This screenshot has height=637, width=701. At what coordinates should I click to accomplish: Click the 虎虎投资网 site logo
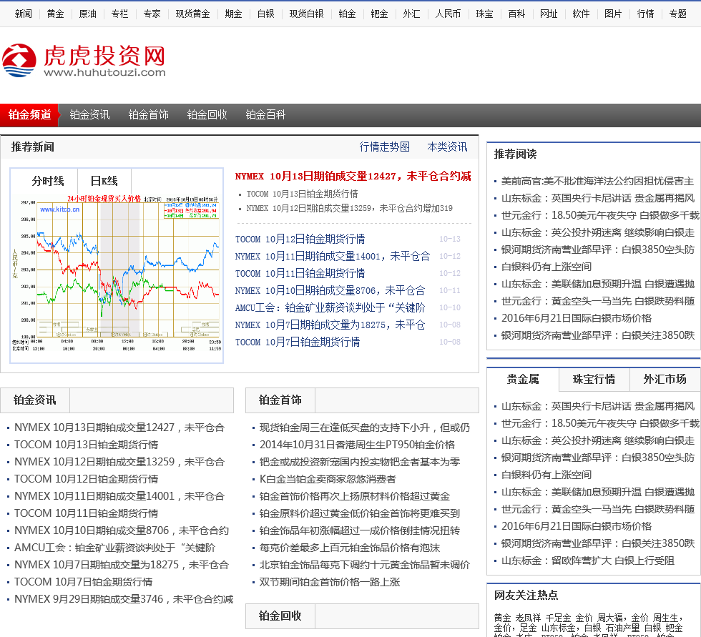pos(84,61)
